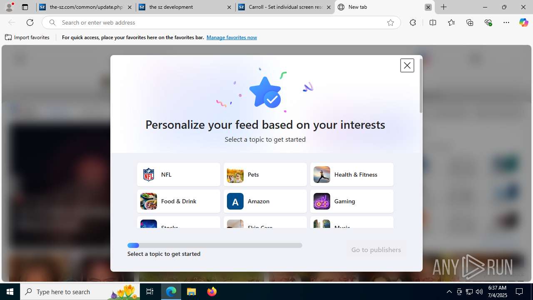Focus the address bar search field

click(x=221, y=22)
